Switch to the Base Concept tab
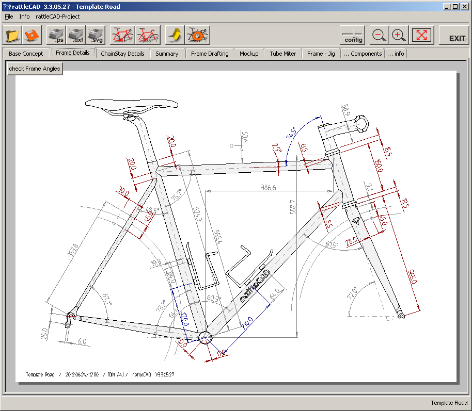The width and height of the screenshot is (472, 411). (x=26, y=54)
